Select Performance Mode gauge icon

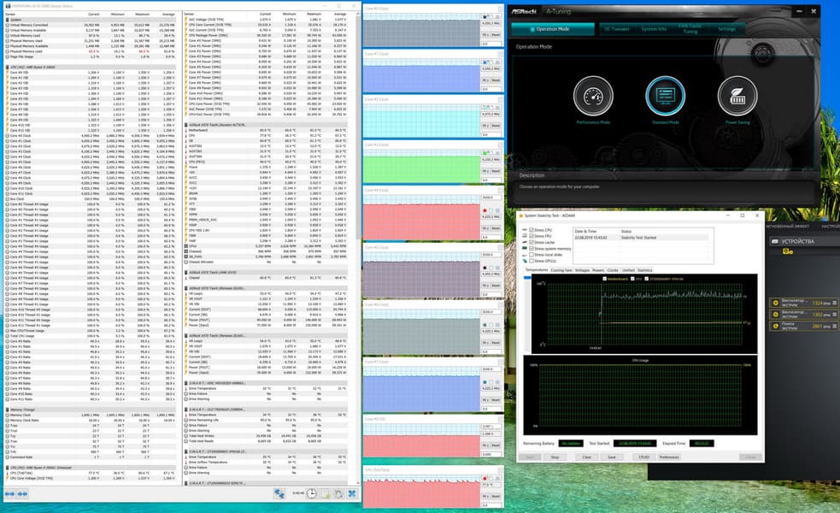pyautogui.click(x=592, y=96)
